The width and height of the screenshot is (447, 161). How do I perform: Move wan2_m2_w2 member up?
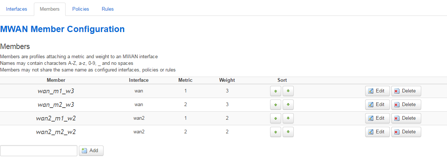pyautogui.click(x=276, y=132)
